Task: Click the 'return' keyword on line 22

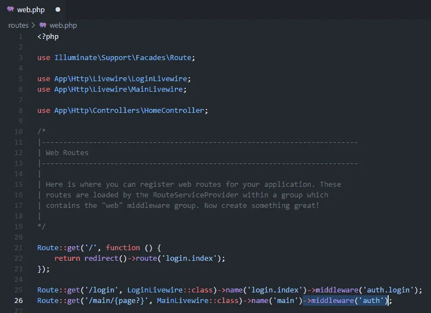Action: click(67, 259)
